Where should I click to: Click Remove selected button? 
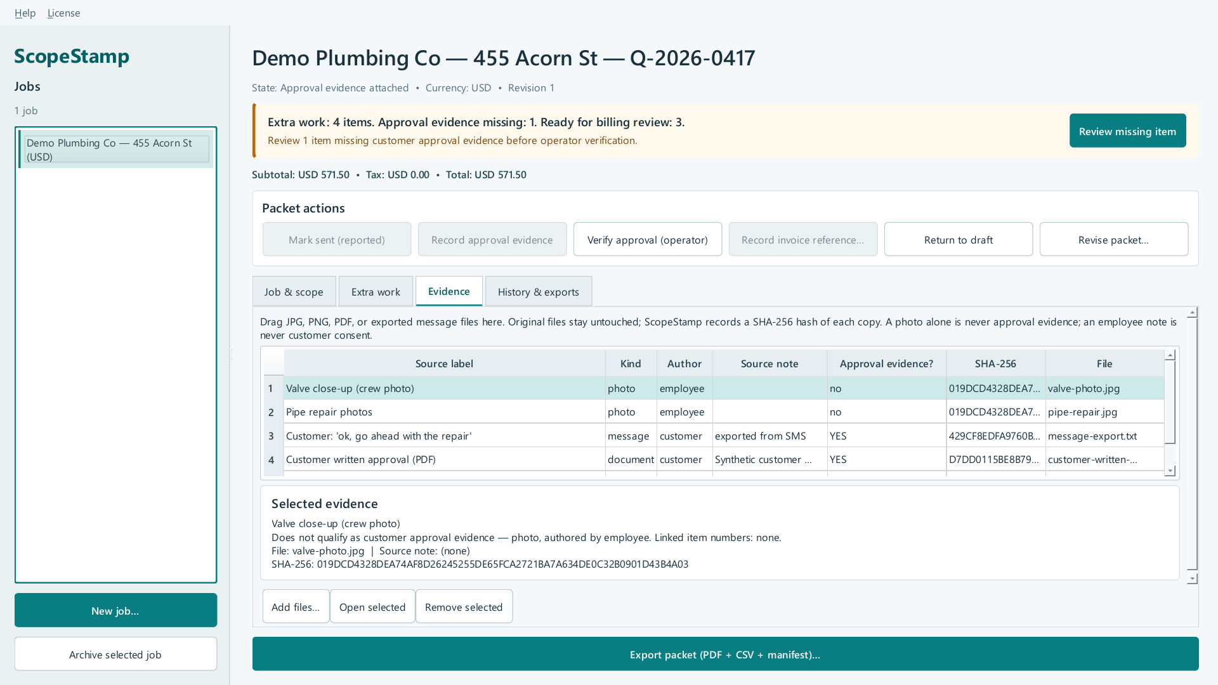464,606
